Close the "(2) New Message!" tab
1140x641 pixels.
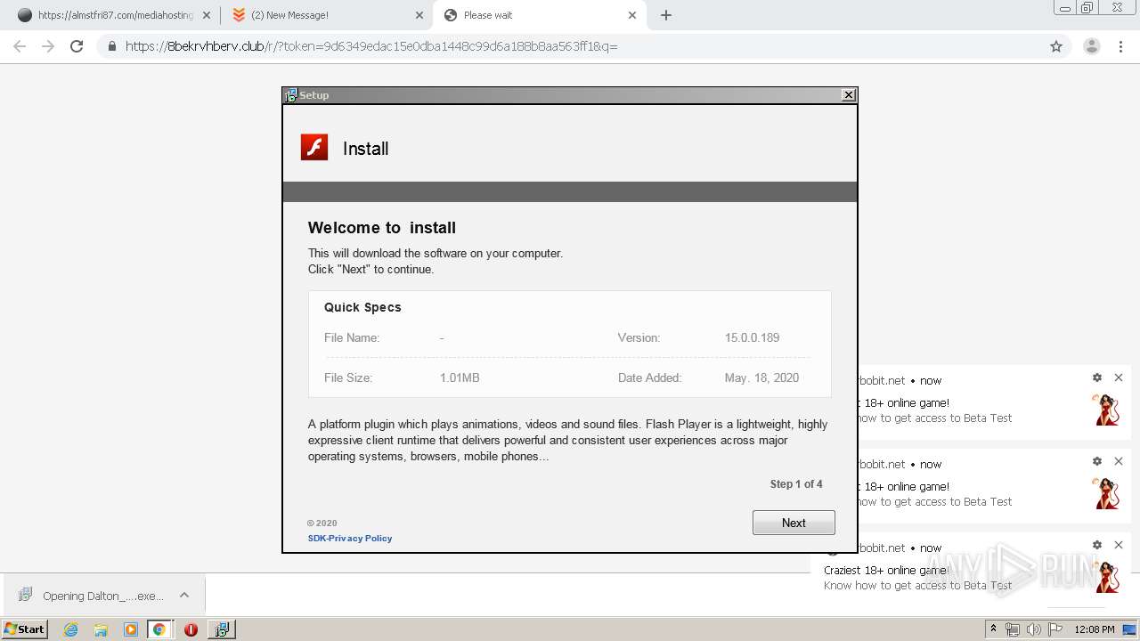419,15
